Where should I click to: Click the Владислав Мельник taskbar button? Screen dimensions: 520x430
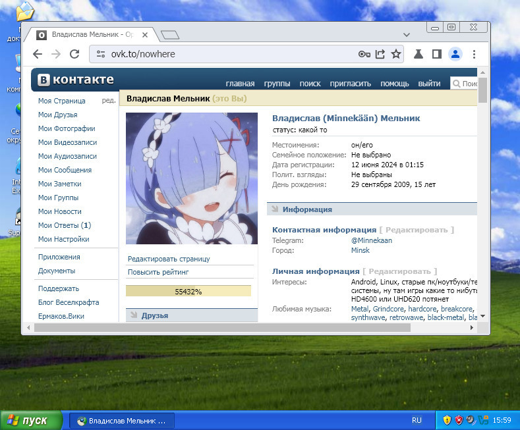(x=122, y=421)
